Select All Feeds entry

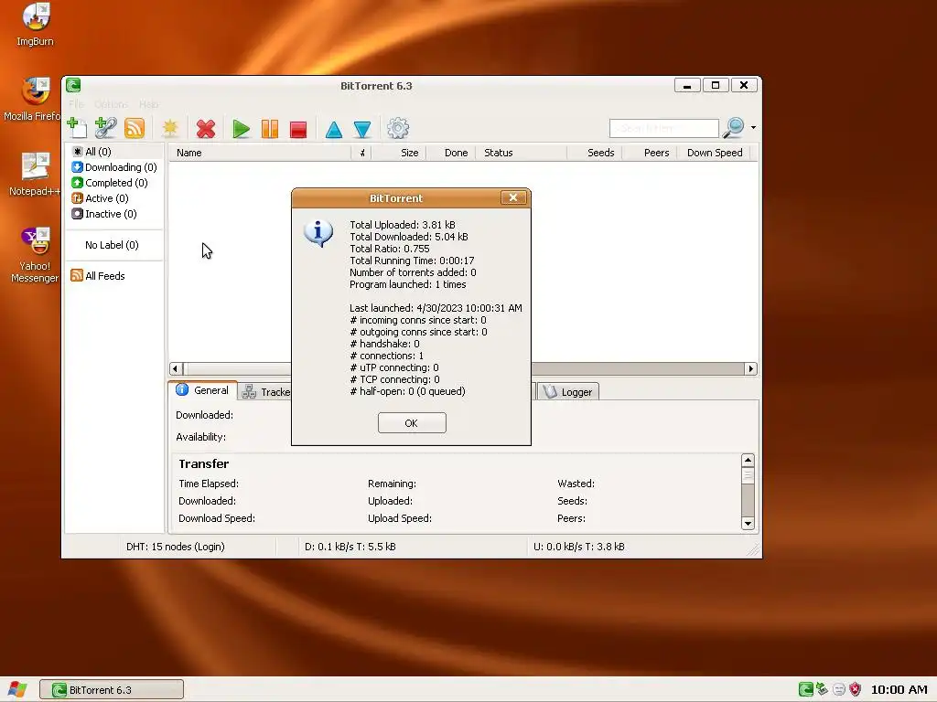(x=98, y=276)
